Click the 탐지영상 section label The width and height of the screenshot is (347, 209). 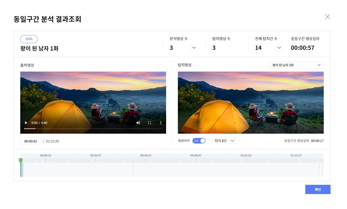[185, 65]
